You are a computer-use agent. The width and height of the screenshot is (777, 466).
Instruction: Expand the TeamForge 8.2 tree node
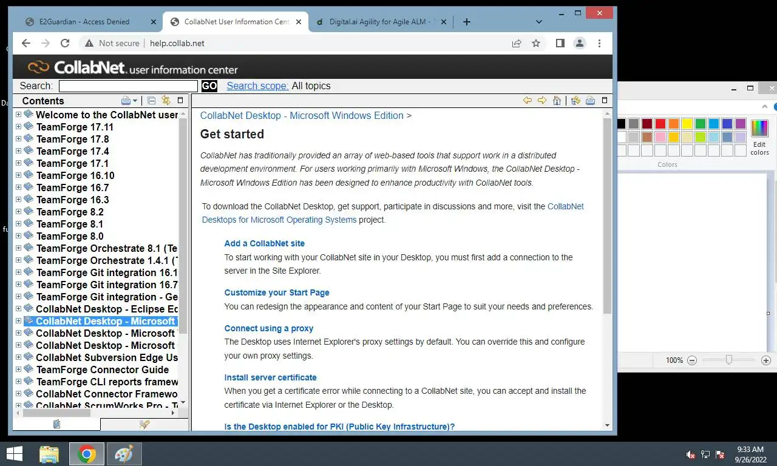[x=18, y=211]
